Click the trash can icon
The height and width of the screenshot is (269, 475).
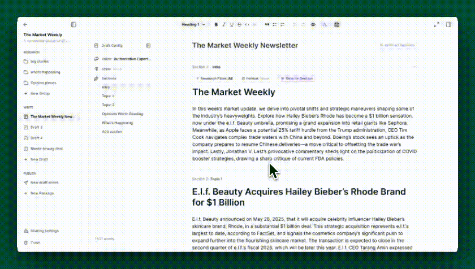point(26,242)
